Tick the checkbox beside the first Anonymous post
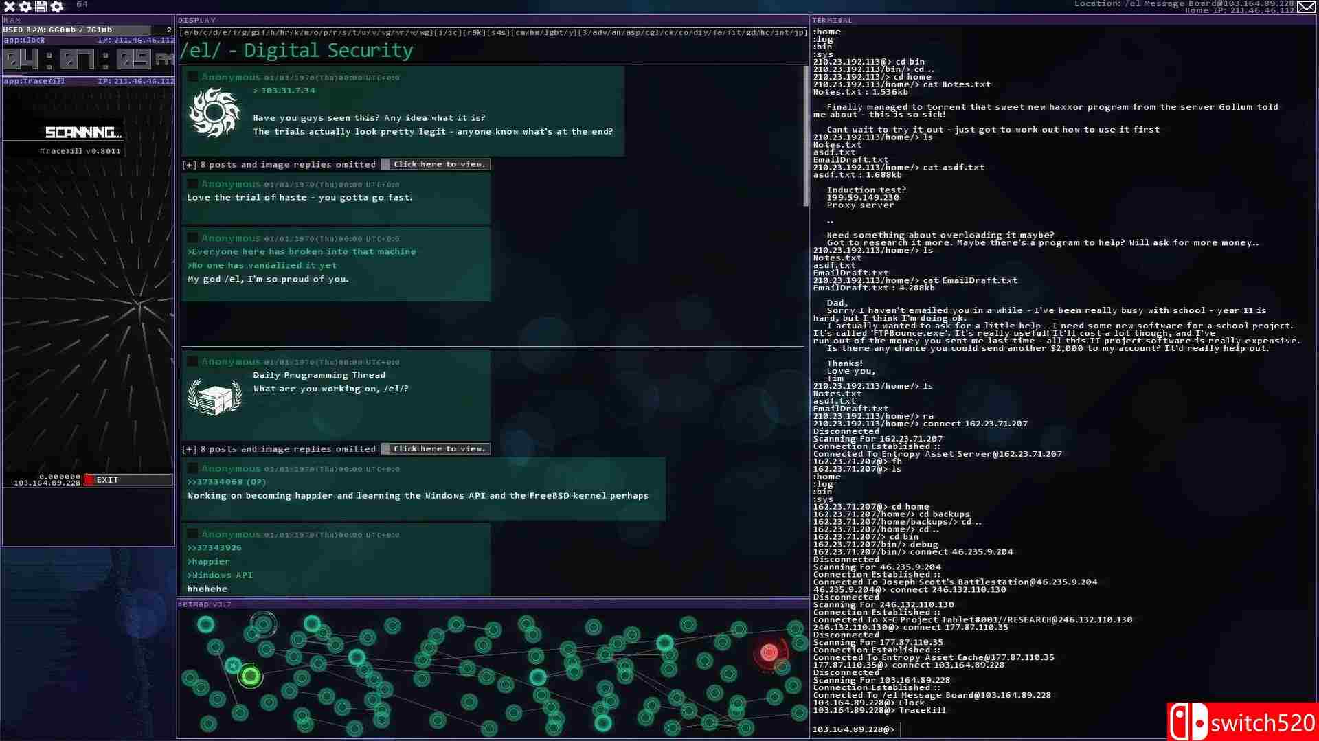This screenshot has height=741, width=1319. [193, 78]
